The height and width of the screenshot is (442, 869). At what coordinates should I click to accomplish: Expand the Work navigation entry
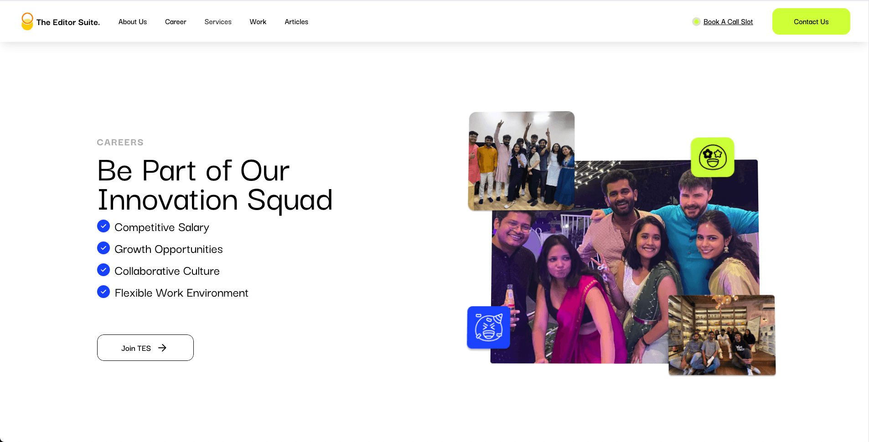point(258,21)
